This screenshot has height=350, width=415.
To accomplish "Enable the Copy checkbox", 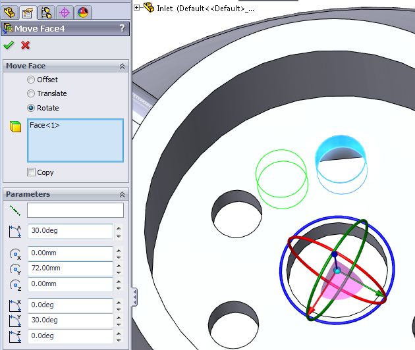I will (32, 172).
